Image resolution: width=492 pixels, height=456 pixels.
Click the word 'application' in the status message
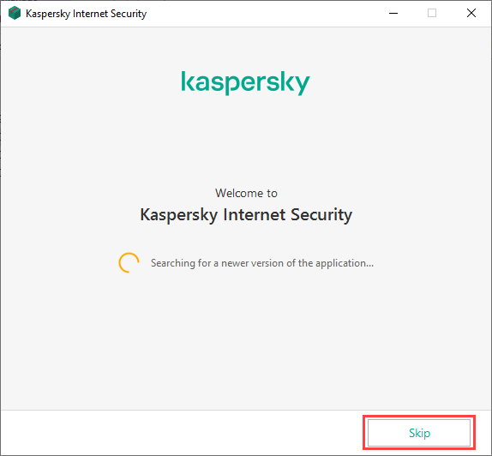point(345,263)
